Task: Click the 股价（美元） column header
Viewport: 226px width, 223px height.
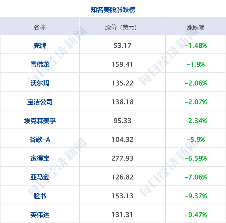Action: click(121, 27)
